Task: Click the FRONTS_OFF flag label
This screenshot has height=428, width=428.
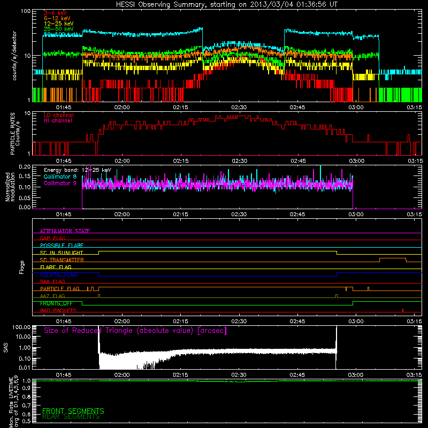Action: pos(57,303)
